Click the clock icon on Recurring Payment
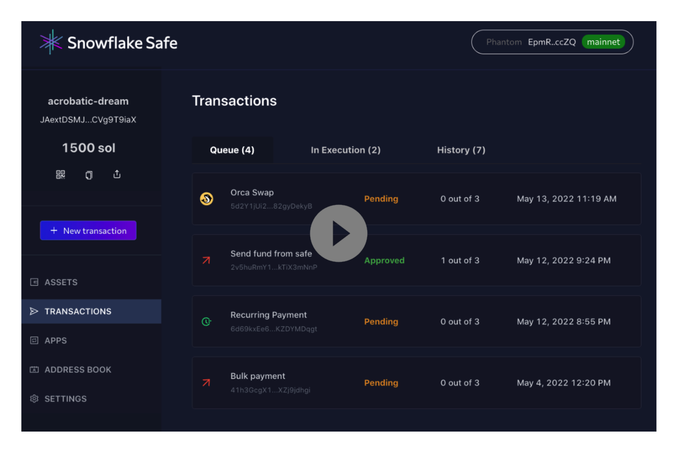678x453 pixels. coord(206,321)
